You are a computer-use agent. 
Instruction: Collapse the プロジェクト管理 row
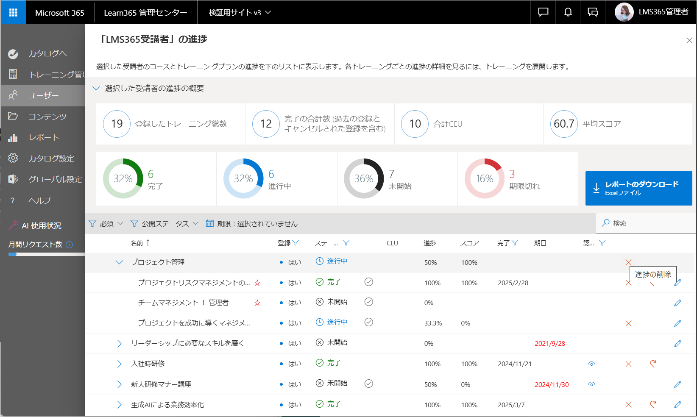pos(119,262)
